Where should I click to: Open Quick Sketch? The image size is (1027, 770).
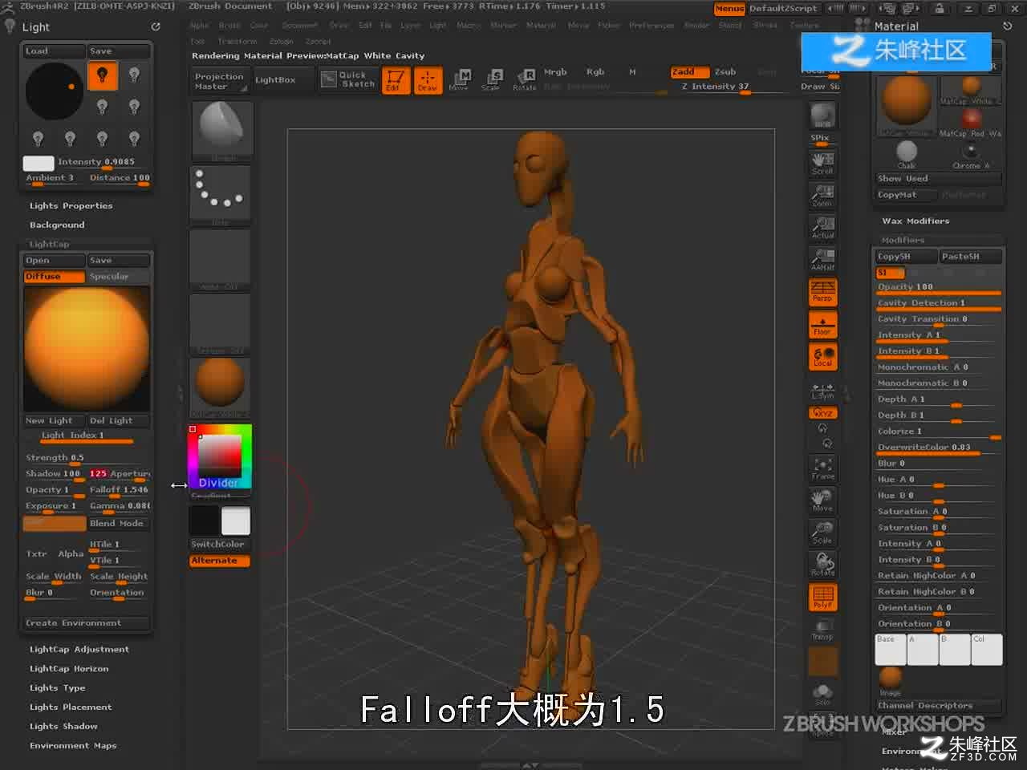(348, 79)
